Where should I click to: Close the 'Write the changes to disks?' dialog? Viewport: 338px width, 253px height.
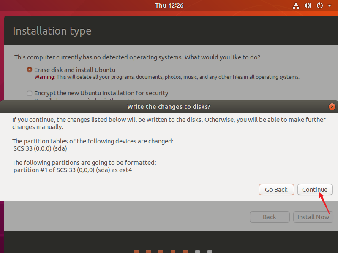tap(332, 107)
